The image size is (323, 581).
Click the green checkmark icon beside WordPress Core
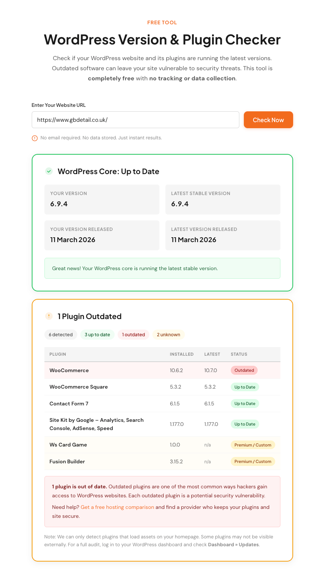coord(49,171)
